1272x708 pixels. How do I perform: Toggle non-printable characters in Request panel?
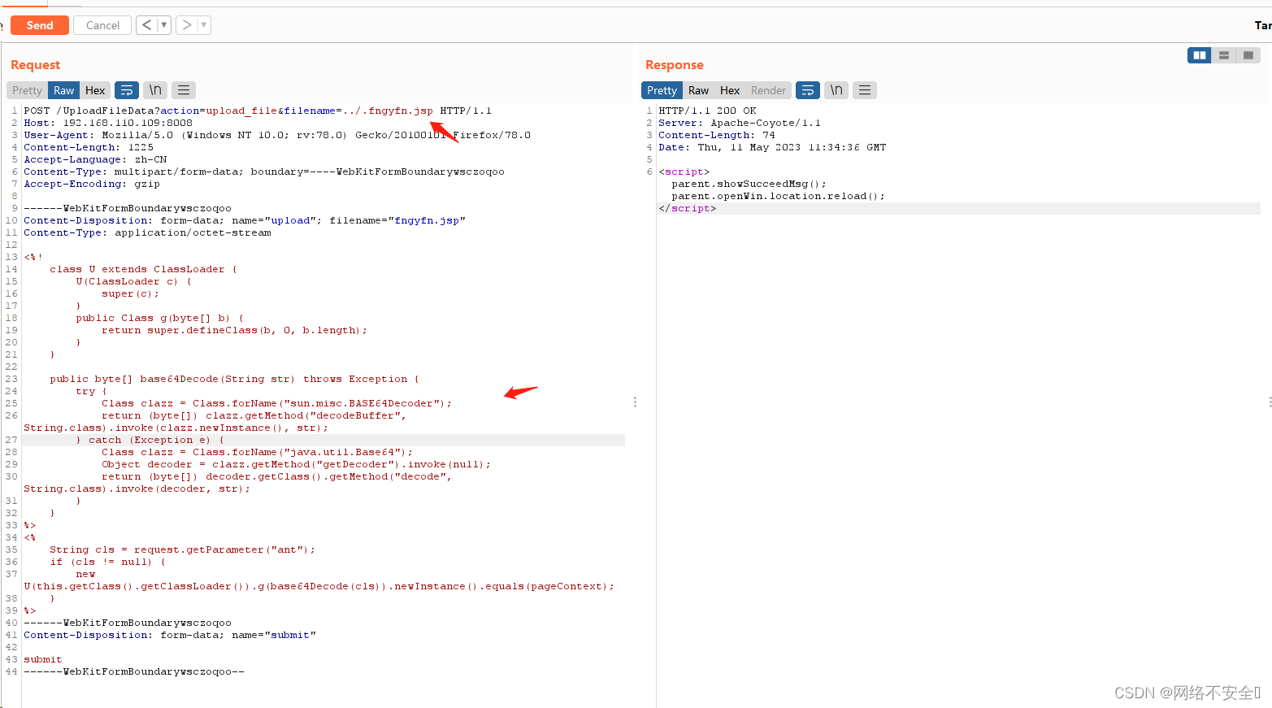pyautogui.click(x=155, y=90)
